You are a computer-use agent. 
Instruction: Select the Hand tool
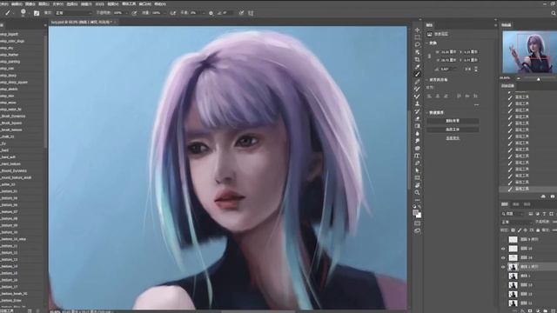coord(418,185)
